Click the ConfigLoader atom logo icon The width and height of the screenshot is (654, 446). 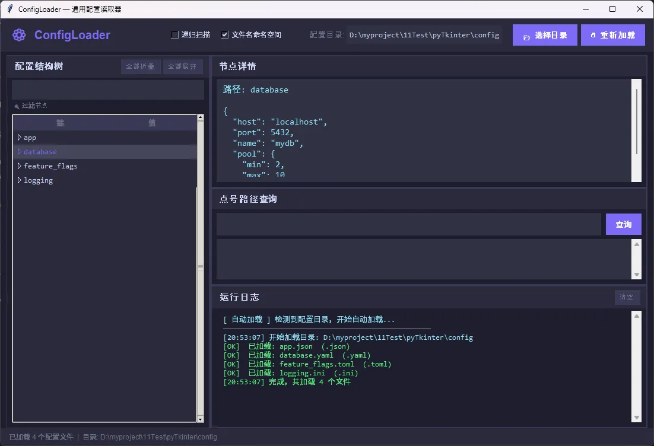click(19, 35)
